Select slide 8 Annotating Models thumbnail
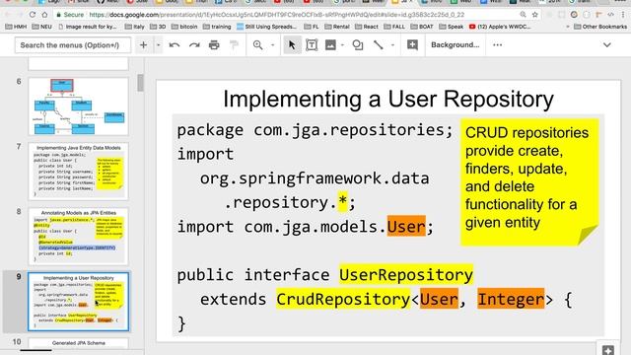The width and height of the screenshot is (631, 355). pyautogui.click(x=79, y=237)
